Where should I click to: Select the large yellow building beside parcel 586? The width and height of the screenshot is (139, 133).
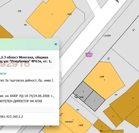51,18
